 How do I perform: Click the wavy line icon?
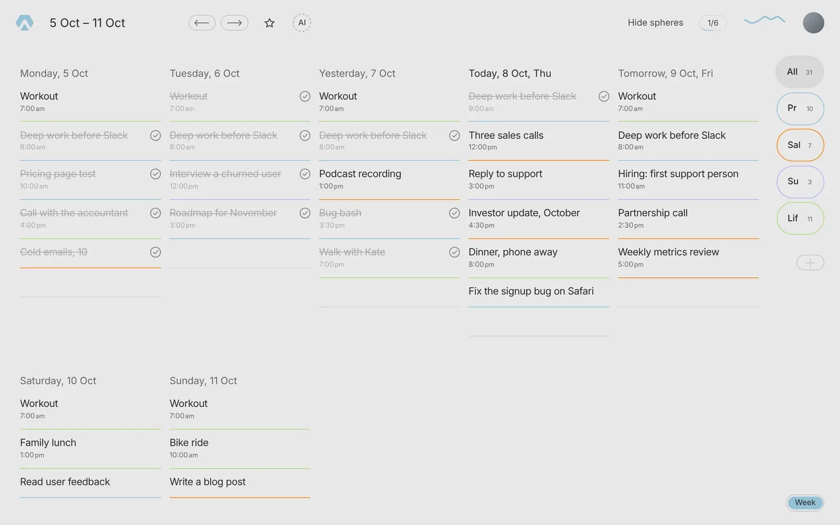coord(764,20)
